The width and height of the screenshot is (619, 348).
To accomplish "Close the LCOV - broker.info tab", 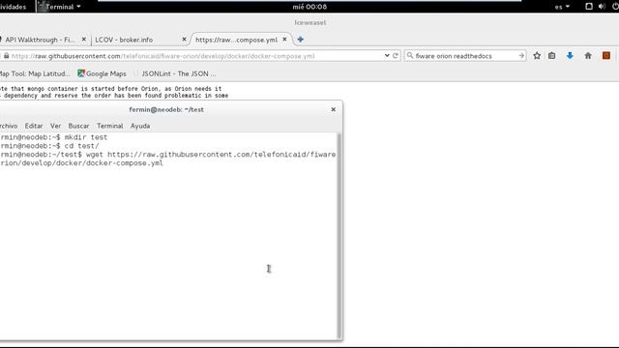I will coord(184,40).
